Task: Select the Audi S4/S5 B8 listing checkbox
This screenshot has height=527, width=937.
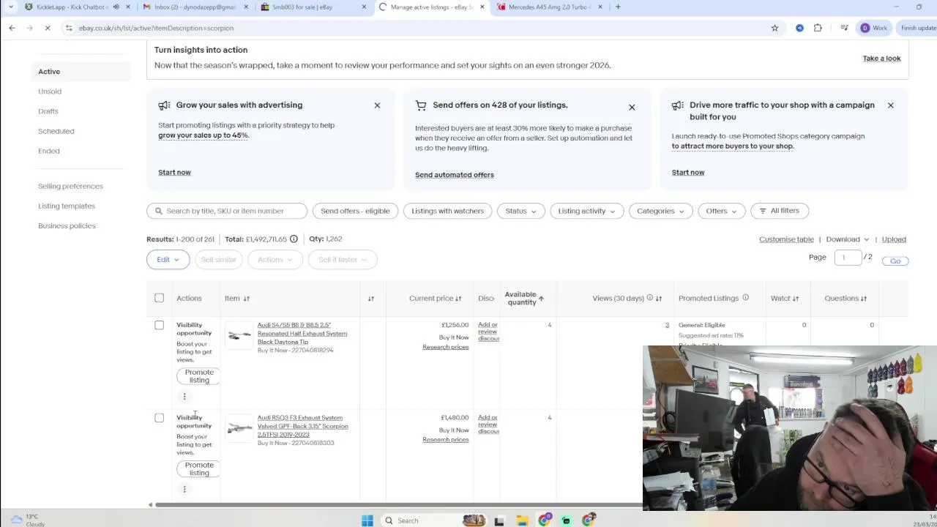Action: (159, 325)
